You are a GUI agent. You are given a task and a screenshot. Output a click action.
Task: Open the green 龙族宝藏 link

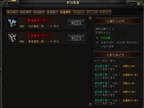pos(105,38)
